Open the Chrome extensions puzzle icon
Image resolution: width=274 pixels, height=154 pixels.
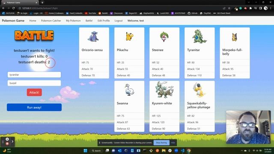point(250,8)
